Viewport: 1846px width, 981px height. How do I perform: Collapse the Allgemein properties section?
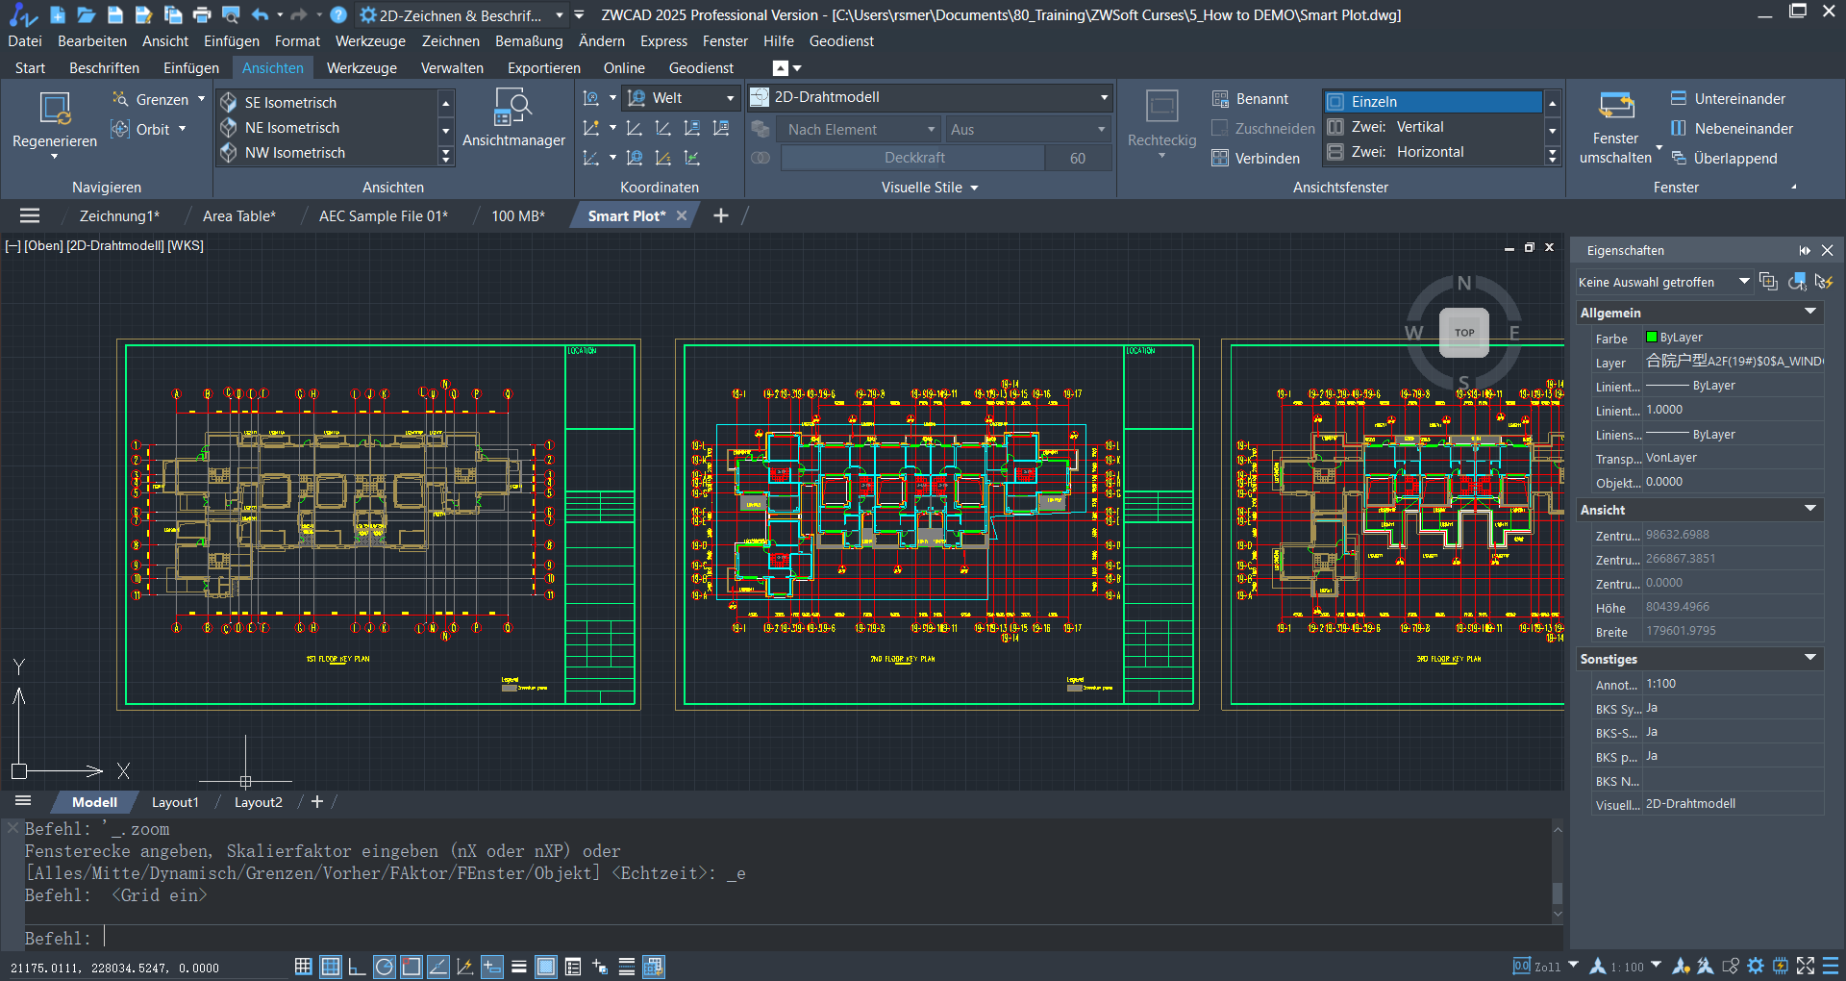(1810, 313)
